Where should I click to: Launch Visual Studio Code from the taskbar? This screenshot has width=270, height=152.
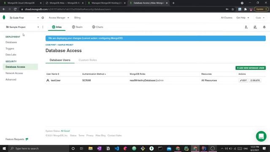(x=117, y=148)
